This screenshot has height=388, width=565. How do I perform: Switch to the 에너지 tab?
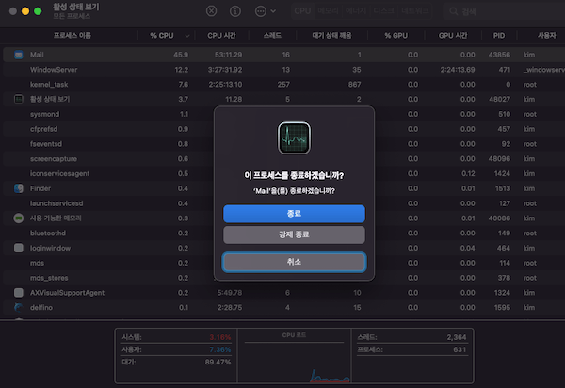tap(356, 11)
